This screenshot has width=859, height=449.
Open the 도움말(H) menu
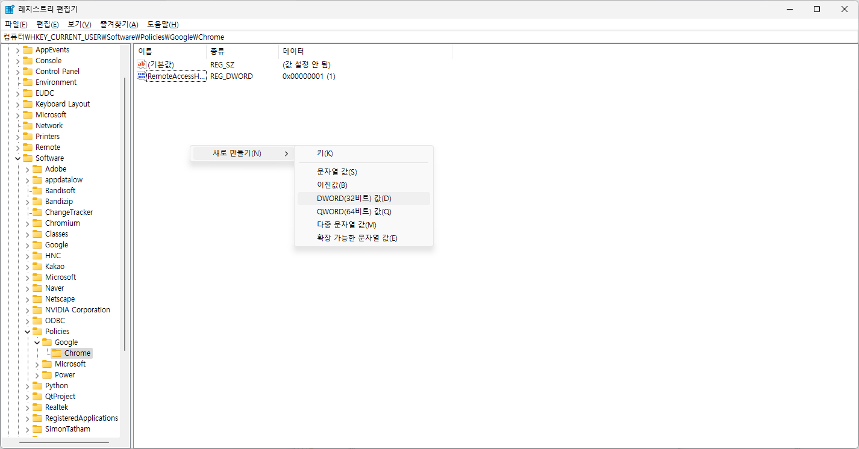[x=163, y=24]
